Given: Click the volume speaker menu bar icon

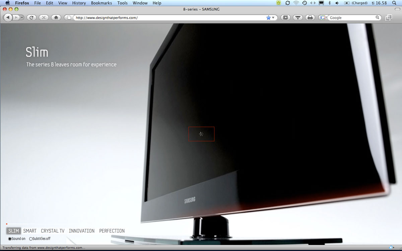Looking at the screenshot, I should point(337,3).
